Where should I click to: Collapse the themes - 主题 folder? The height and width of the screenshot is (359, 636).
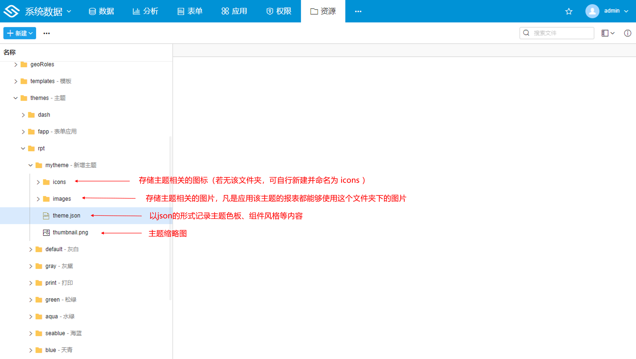pyautogui.click(x=16, y=98)
